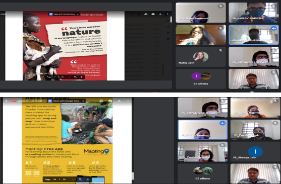Click the Mapting PDF vertical scrollbar thumb

coord(133,176)
